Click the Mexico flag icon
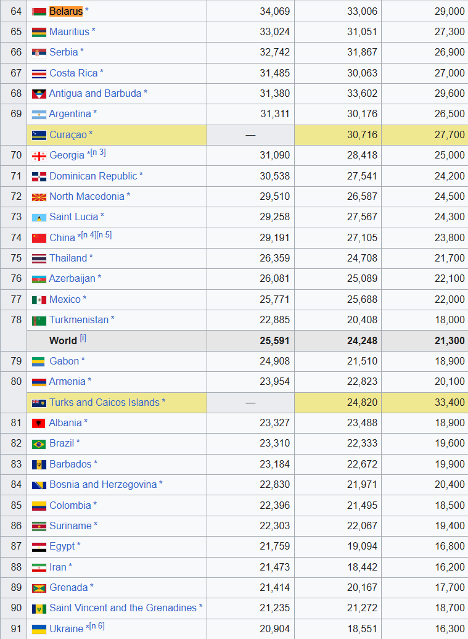The width and height of the screenshot is (468, 639). pos(39,300)
